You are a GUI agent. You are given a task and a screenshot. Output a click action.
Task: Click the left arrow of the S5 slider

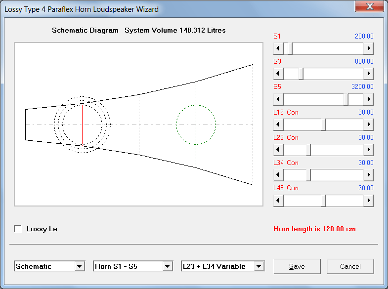pos(278,99)
